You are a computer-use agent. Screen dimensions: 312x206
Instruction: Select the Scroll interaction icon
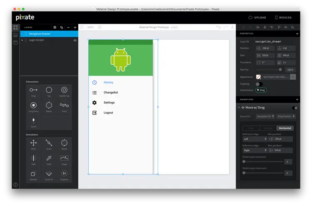33,120
